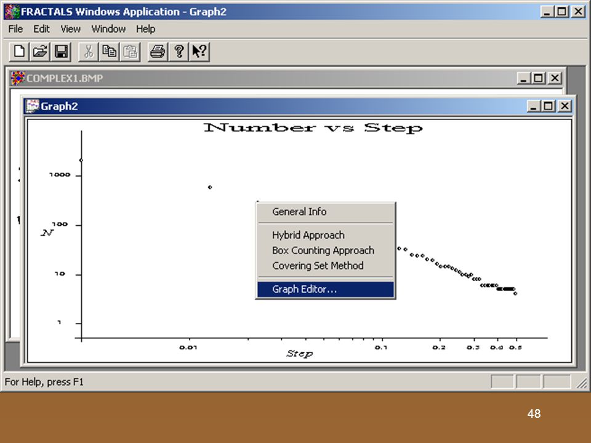
Task: Click the 0.01 x-axis tick label
Action: [x=188, y=347]
